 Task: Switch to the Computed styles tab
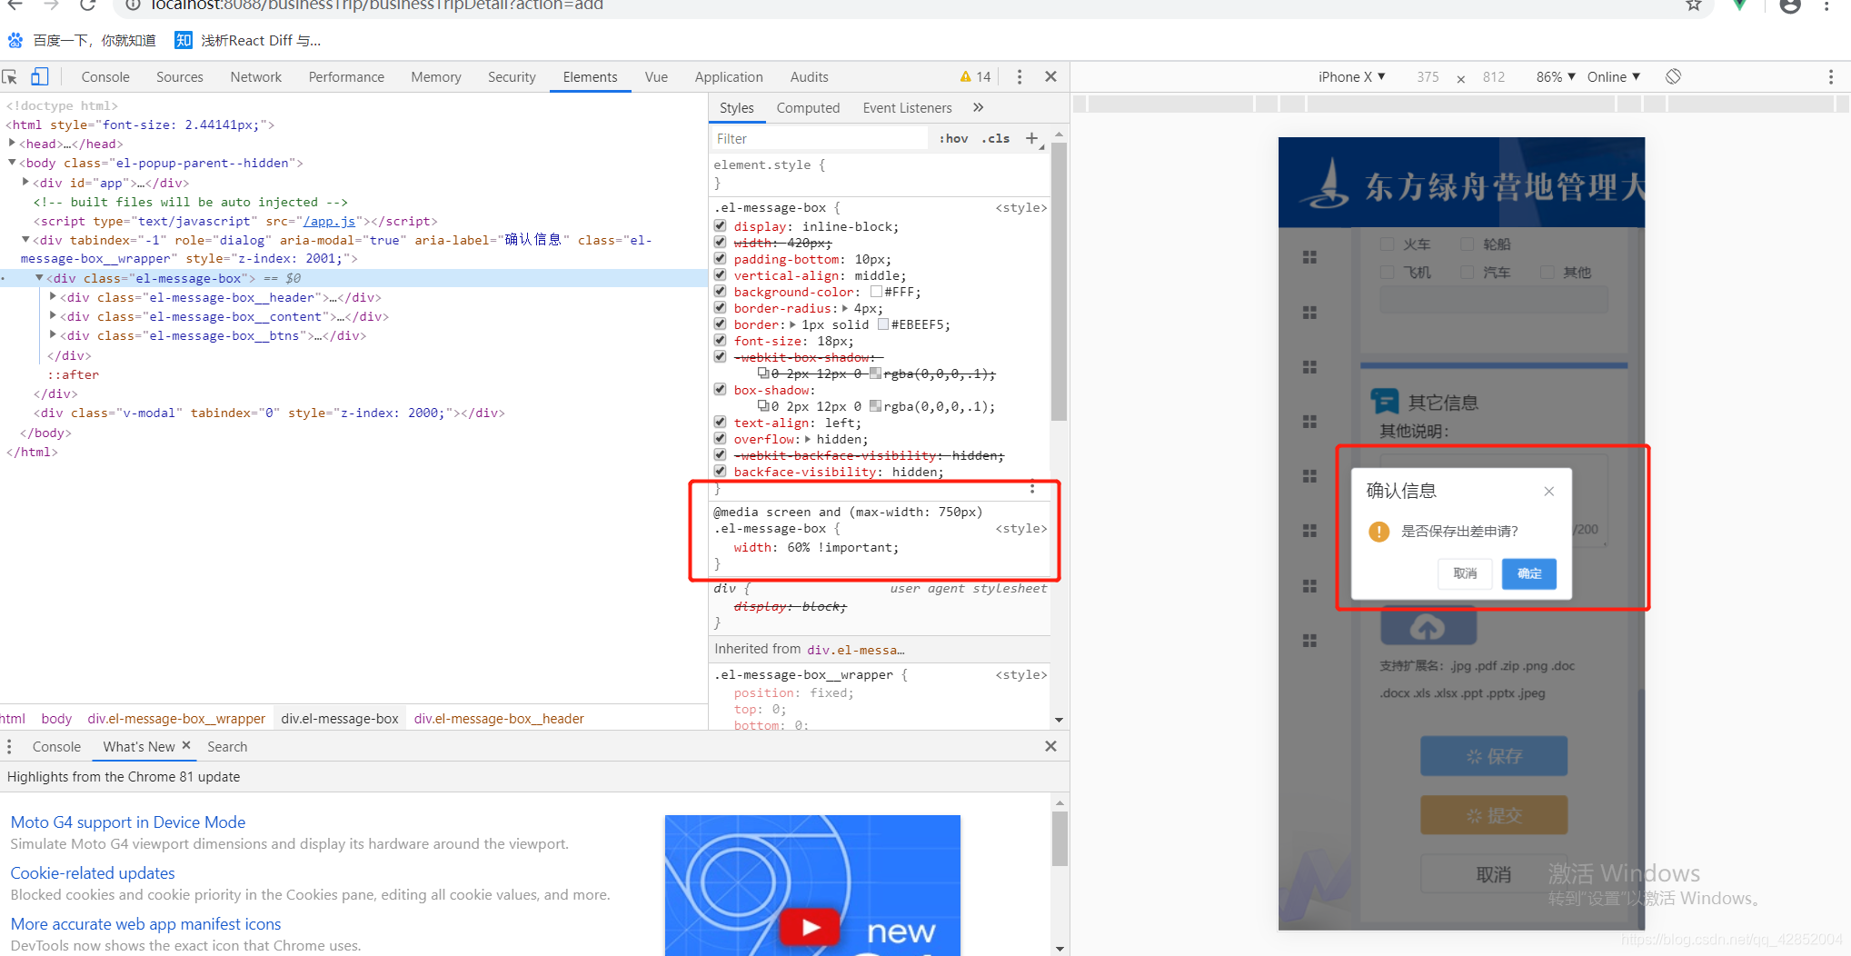click(808, 108)
